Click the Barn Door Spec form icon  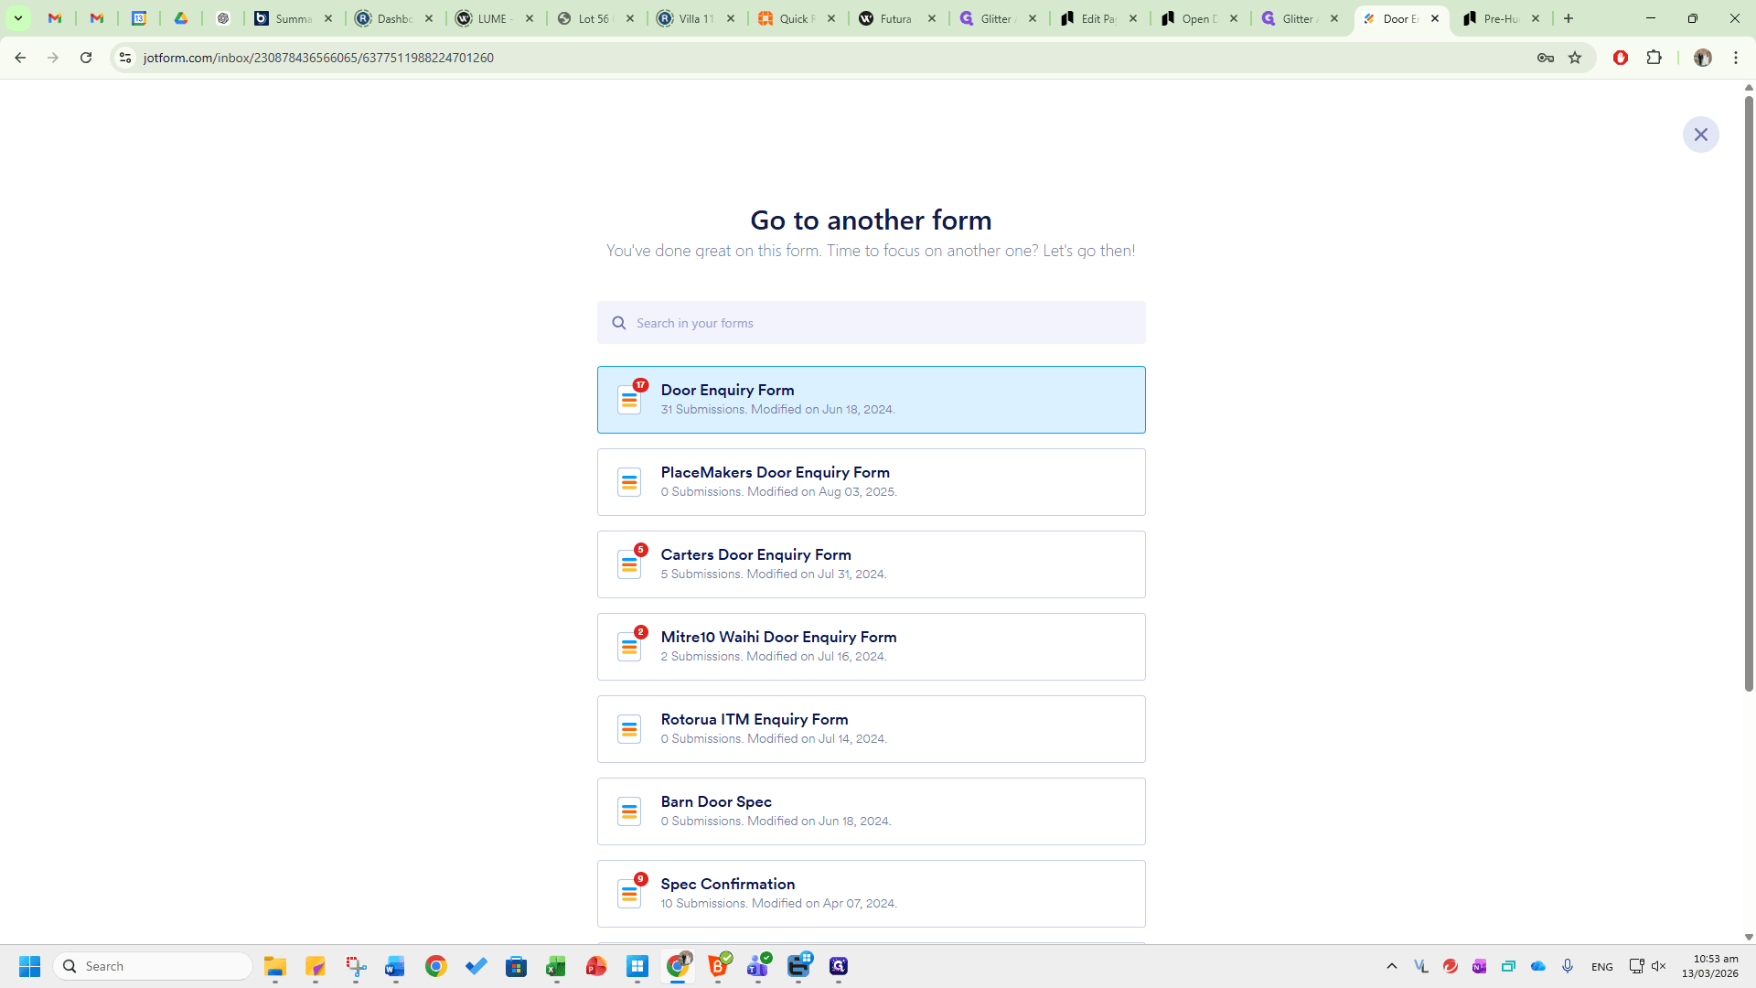629,811
